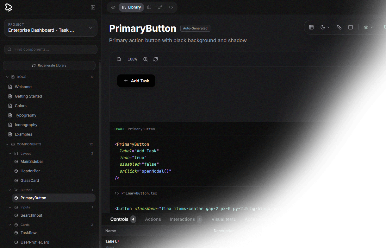
Task: Click the eye preview icon in top tab bar
Action: pos(113,7)
